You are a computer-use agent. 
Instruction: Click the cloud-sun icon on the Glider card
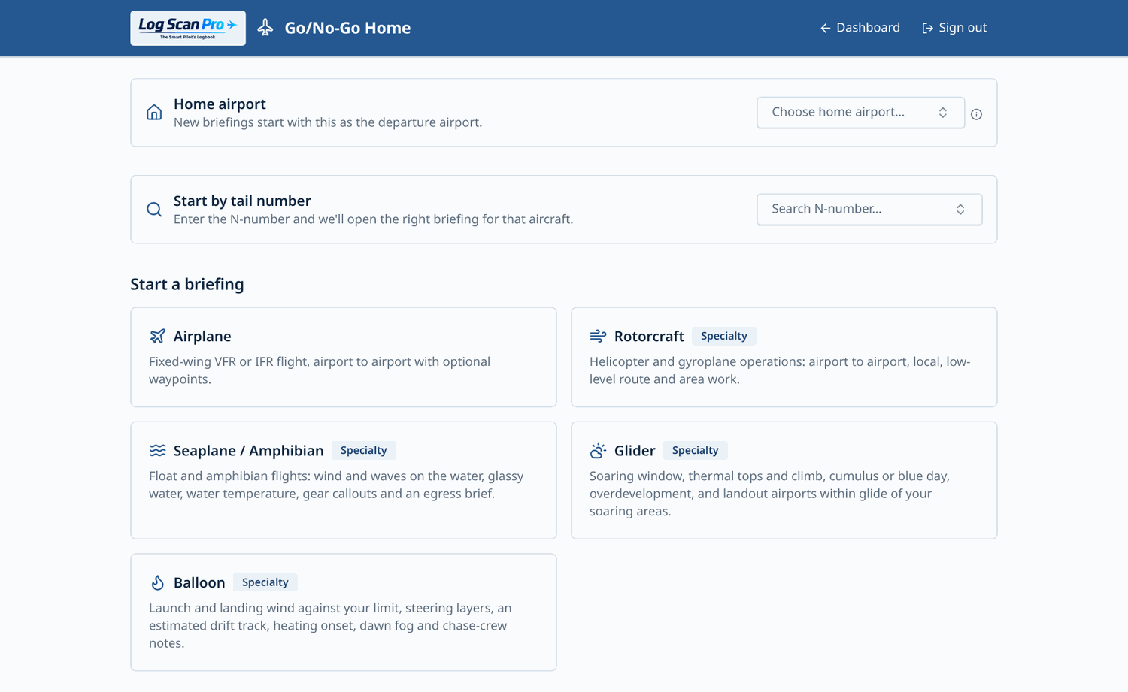(598, 450)
